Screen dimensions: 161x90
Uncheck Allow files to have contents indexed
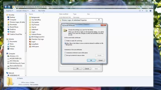tap(65, 43)
